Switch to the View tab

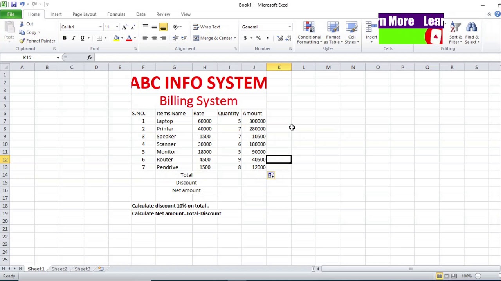[186, 14]
